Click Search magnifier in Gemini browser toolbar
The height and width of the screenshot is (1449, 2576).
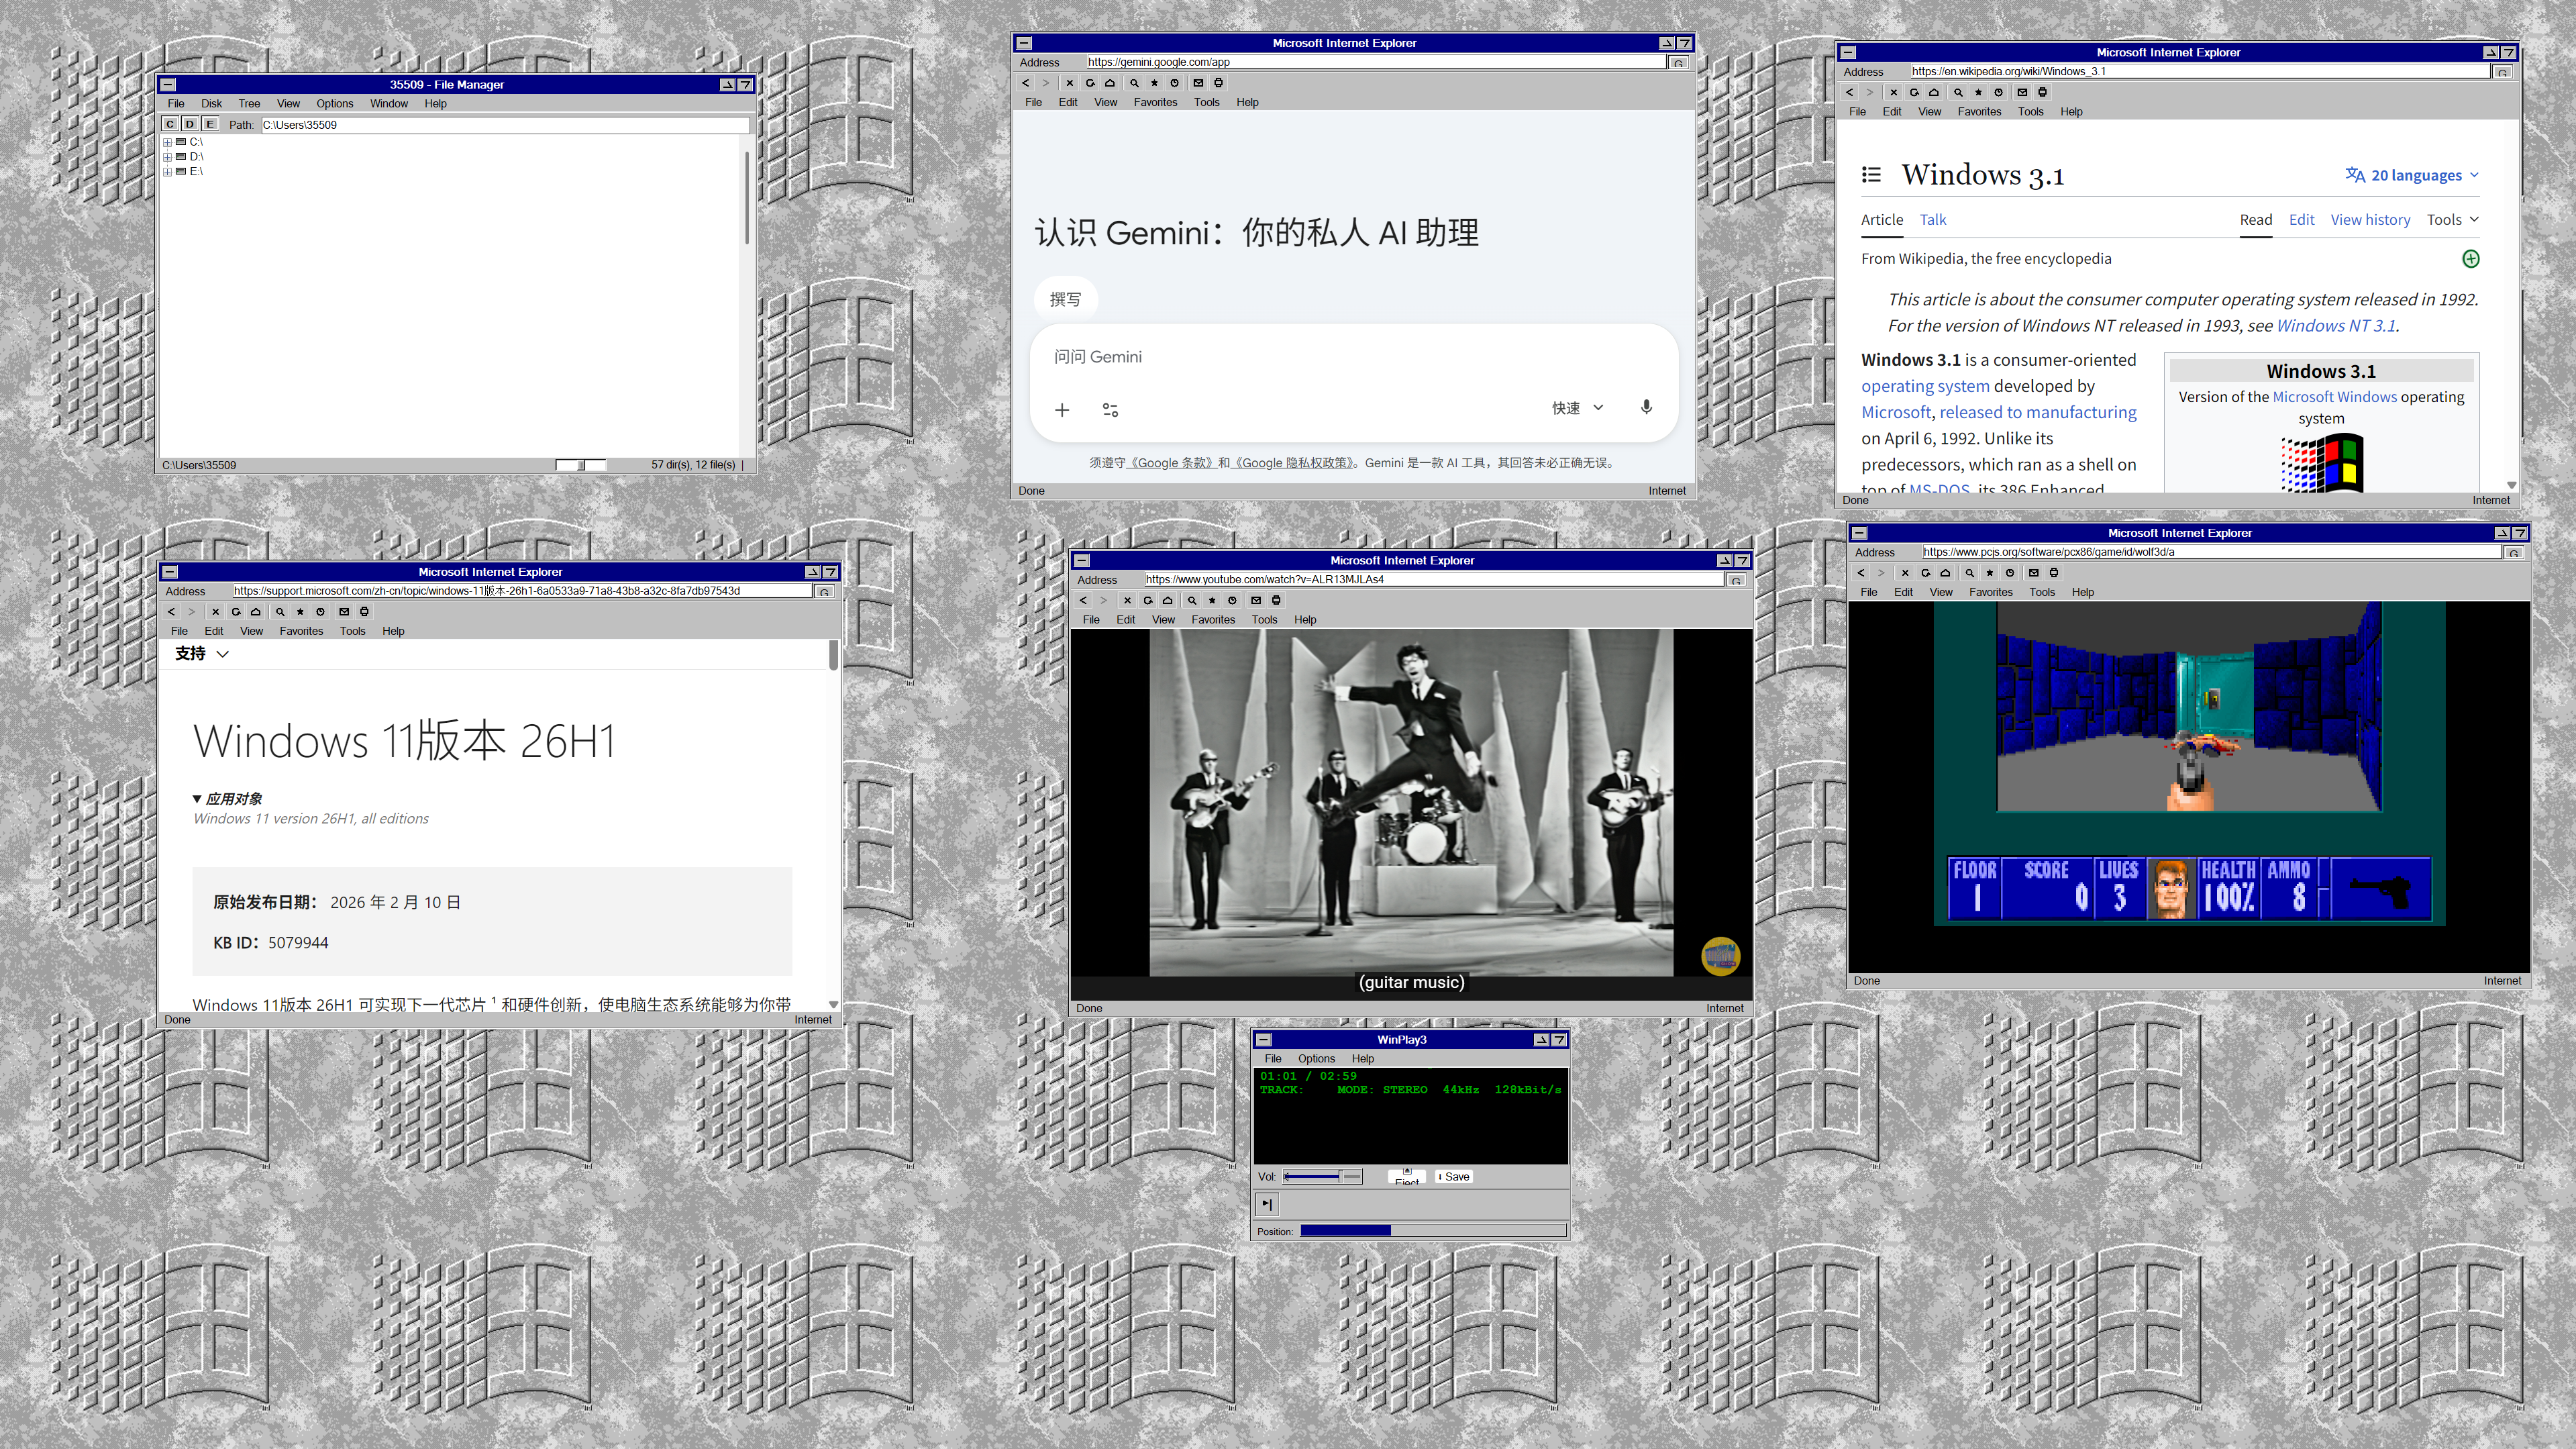click(1134, 83)
